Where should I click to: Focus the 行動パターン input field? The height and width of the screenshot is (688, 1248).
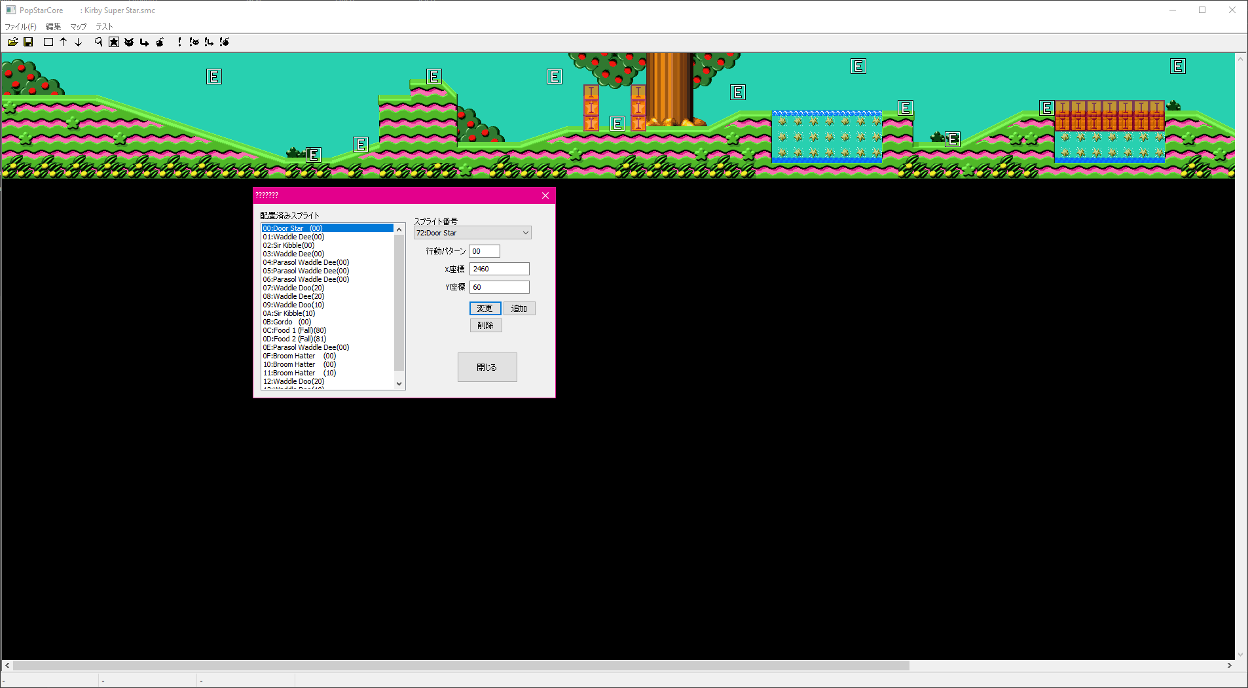coord(485,251)
